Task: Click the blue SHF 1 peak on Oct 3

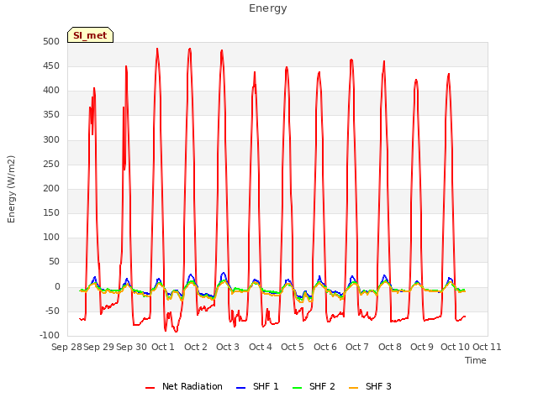Action: tap(224, 273)
